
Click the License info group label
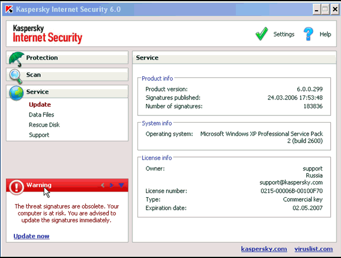point(157,158)
